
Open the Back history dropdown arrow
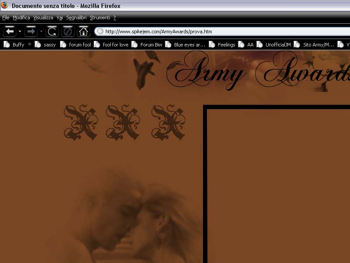pos(20,31)
